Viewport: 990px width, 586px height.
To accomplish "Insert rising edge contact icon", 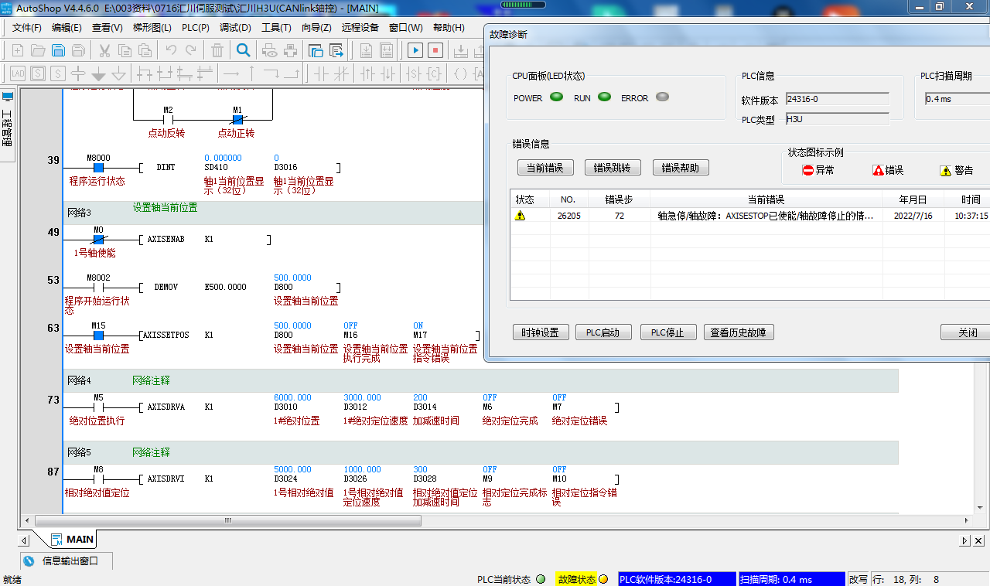I will click(x=367, y=73).
